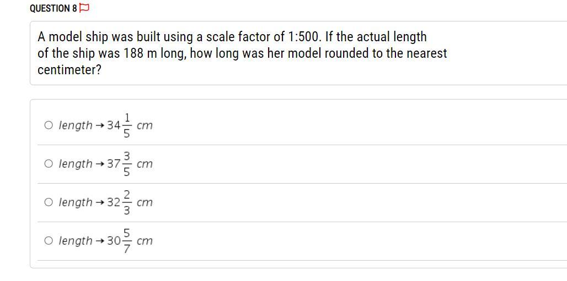Click the 3/5 fraction in the second answer

click(x=127, y=164)
